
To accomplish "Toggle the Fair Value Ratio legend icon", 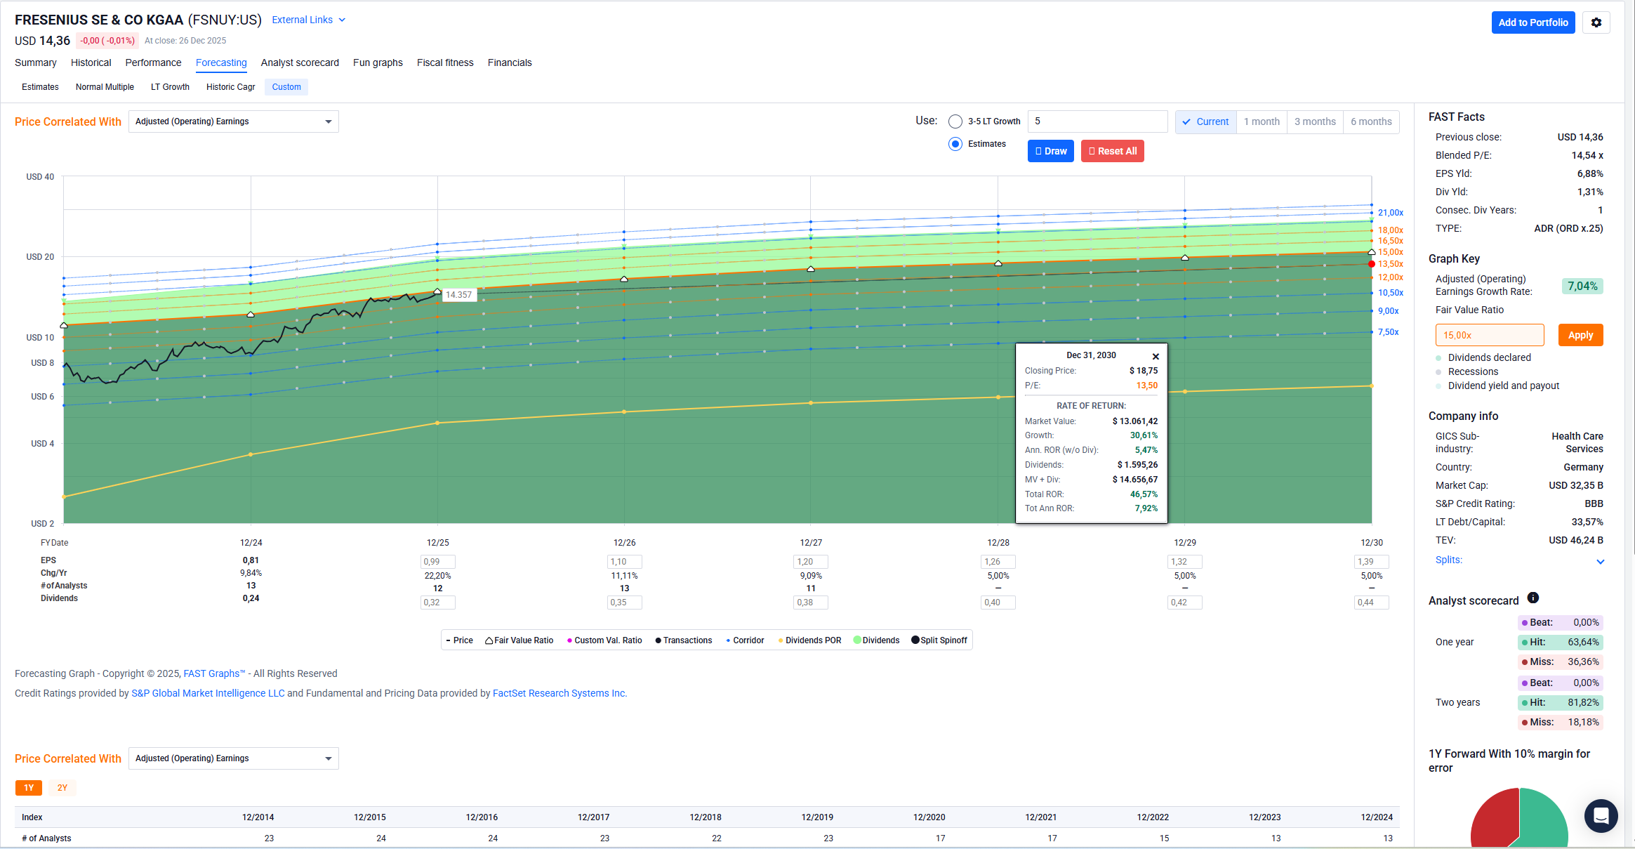I will 489,640.
